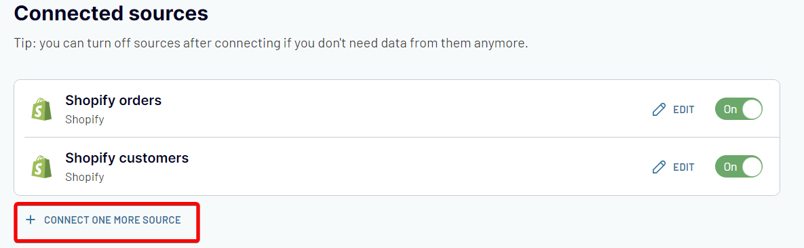Click the Shopify subtitle under Shopify customers
804x248 pixels.
(x=85, y=178)
